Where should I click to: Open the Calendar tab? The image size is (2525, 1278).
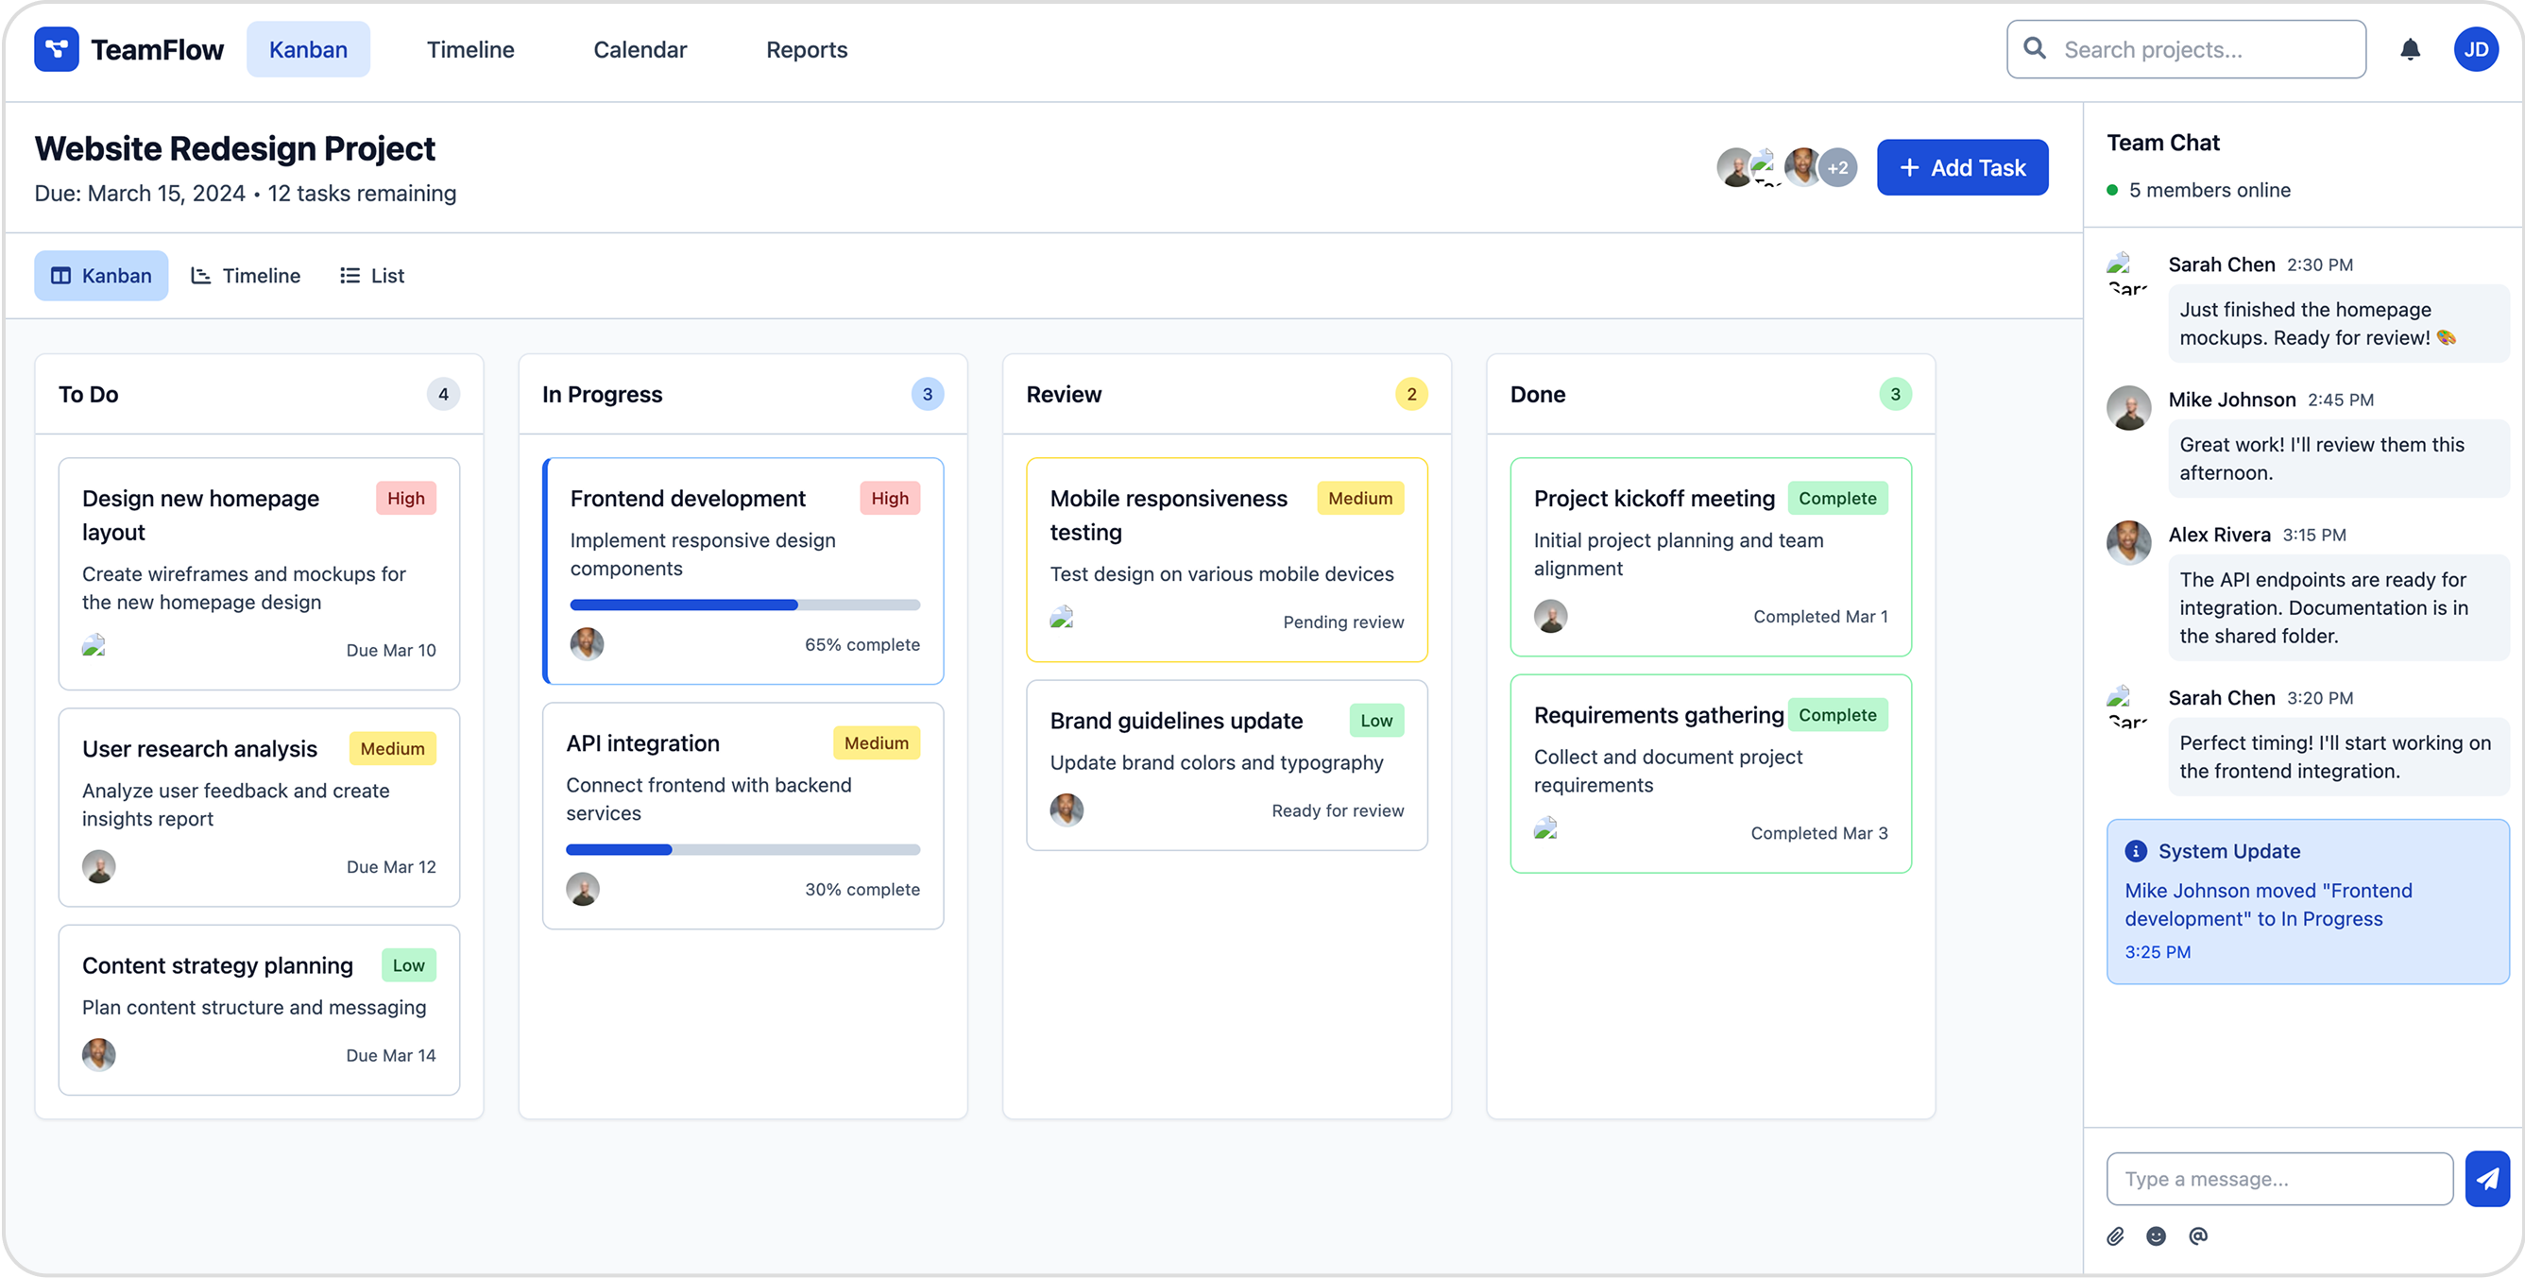640,49
